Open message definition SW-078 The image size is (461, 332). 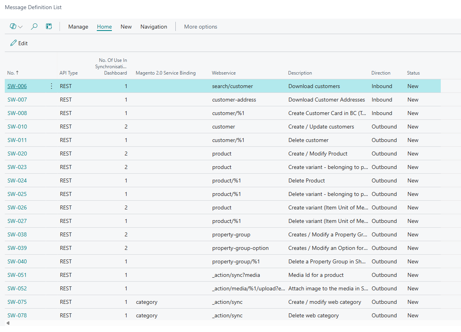pyautogui.click(x=17, y=315)
